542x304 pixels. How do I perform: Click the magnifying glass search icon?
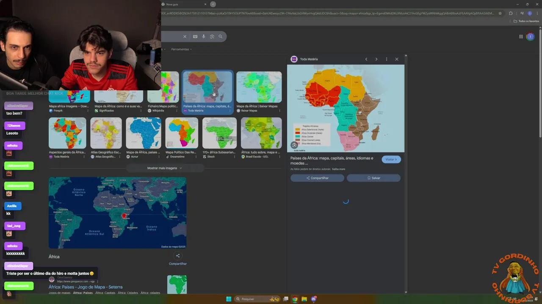[220, 37]
